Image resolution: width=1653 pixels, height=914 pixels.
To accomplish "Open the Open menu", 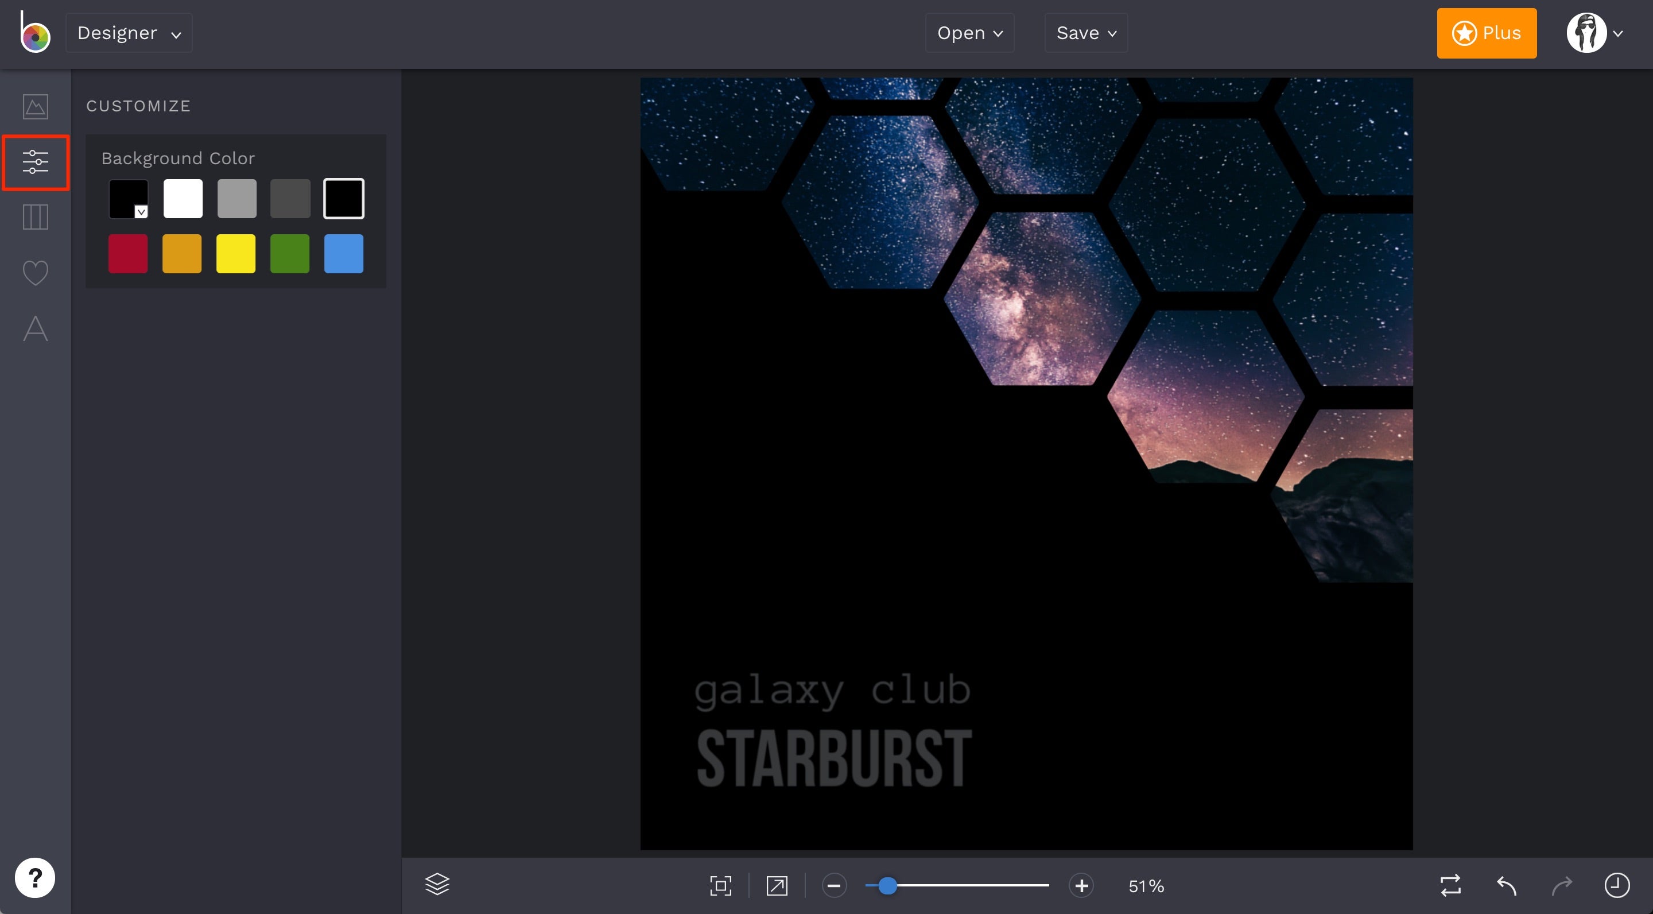I will coord(969,32).
